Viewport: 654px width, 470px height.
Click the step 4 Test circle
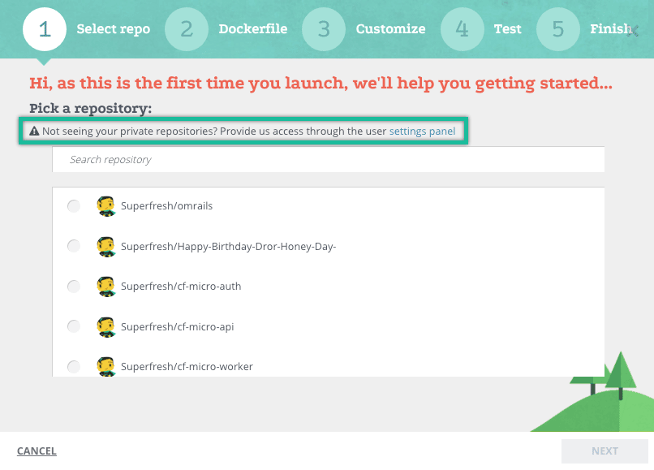(x=463, y=29)
